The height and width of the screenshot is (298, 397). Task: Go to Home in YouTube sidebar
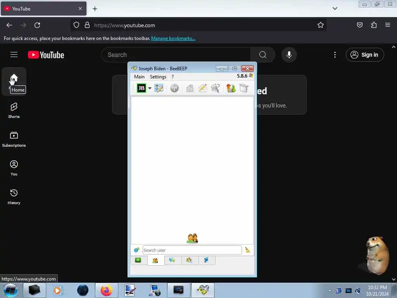click(x=14, y=81)
